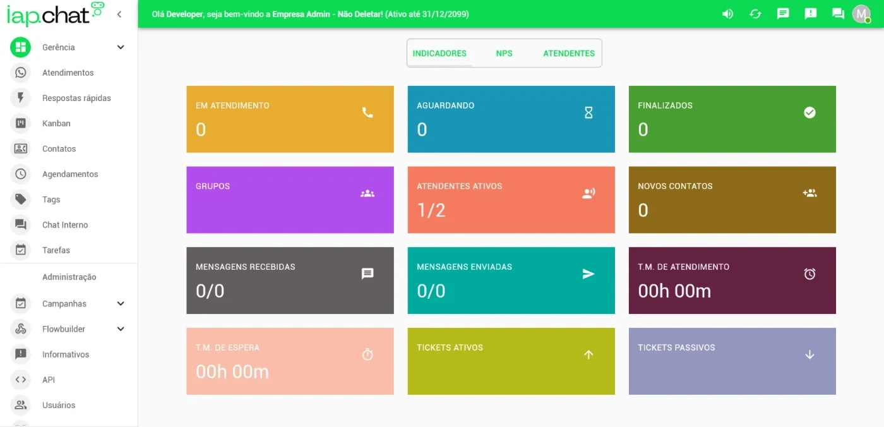884x427 pixels.
Task: Open the Flowbuilder webhook icon
Action: pos(21,329)
